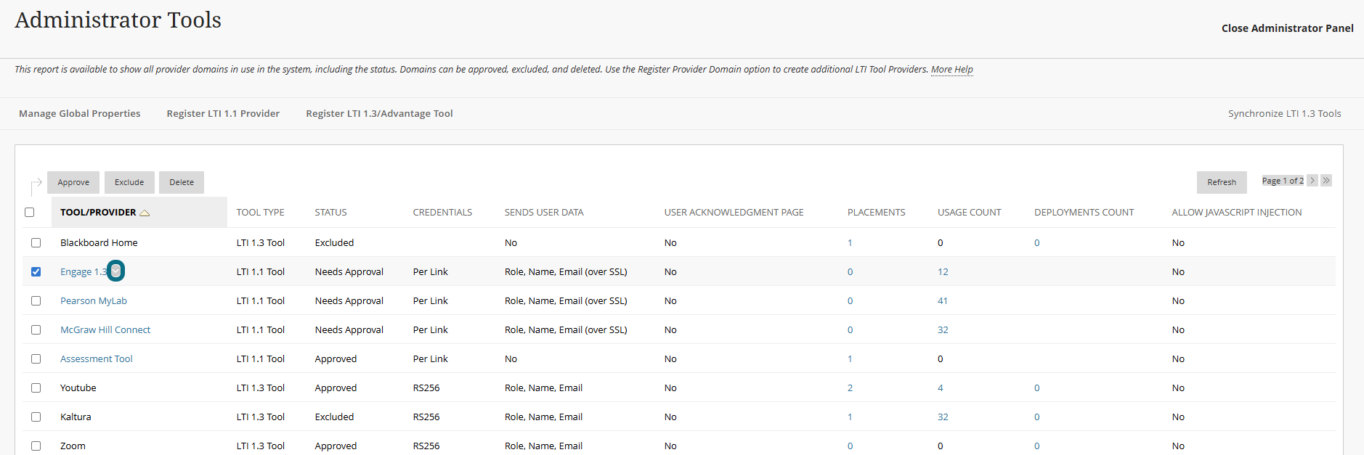Click Allow JavaScript Injection column header
The height and width of the screenshot is (455, 1364).
[1236, 213]
